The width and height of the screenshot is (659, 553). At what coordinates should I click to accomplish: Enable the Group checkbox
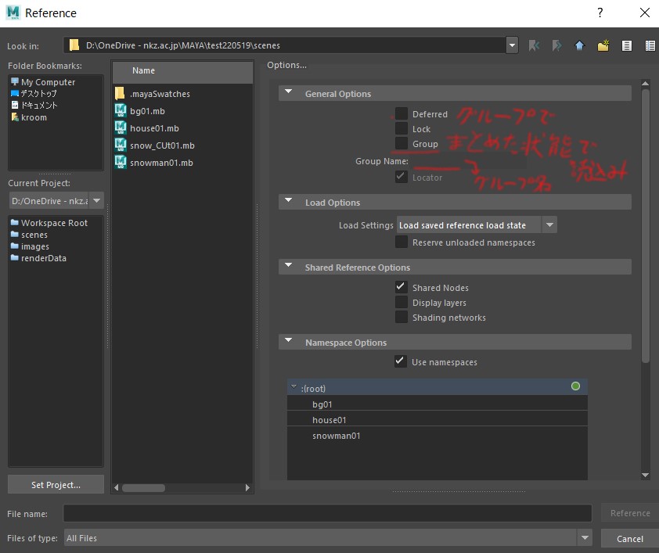pyautogui.click(x=402, y=143)
